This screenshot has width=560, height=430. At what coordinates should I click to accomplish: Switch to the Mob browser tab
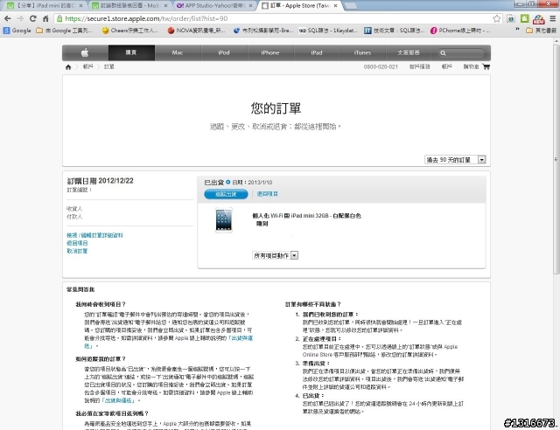(129, 5)
